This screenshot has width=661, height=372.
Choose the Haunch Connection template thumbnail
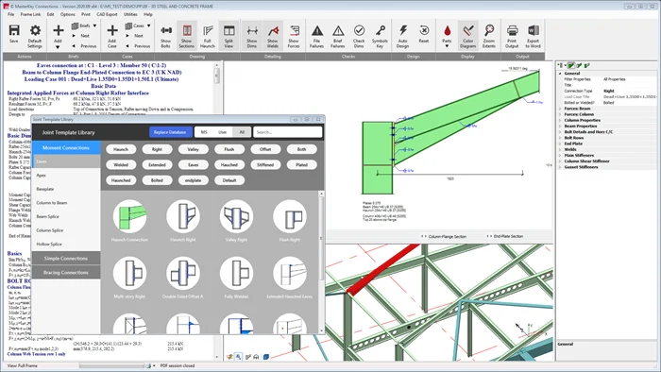[129, 216]
